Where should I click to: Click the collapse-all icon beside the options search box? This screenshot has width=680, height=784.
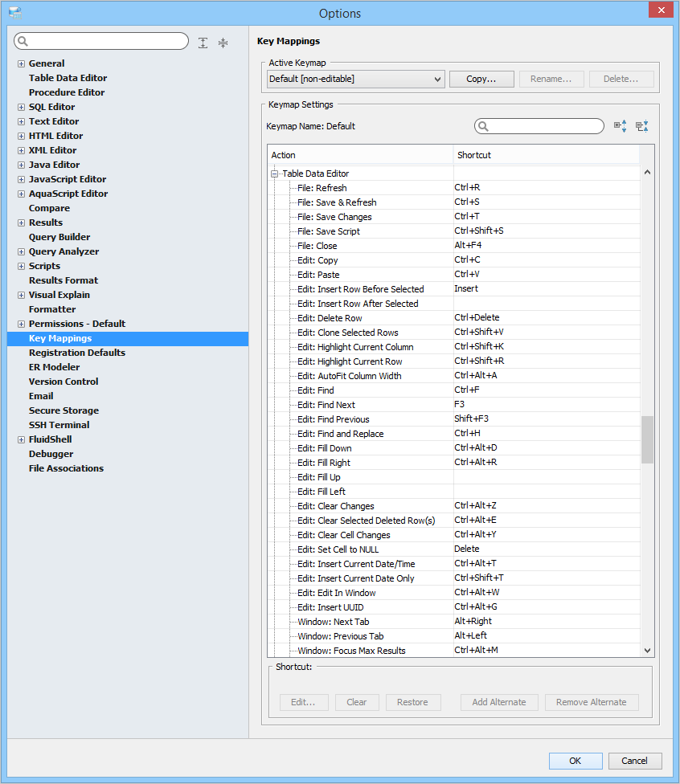point(223,43)
